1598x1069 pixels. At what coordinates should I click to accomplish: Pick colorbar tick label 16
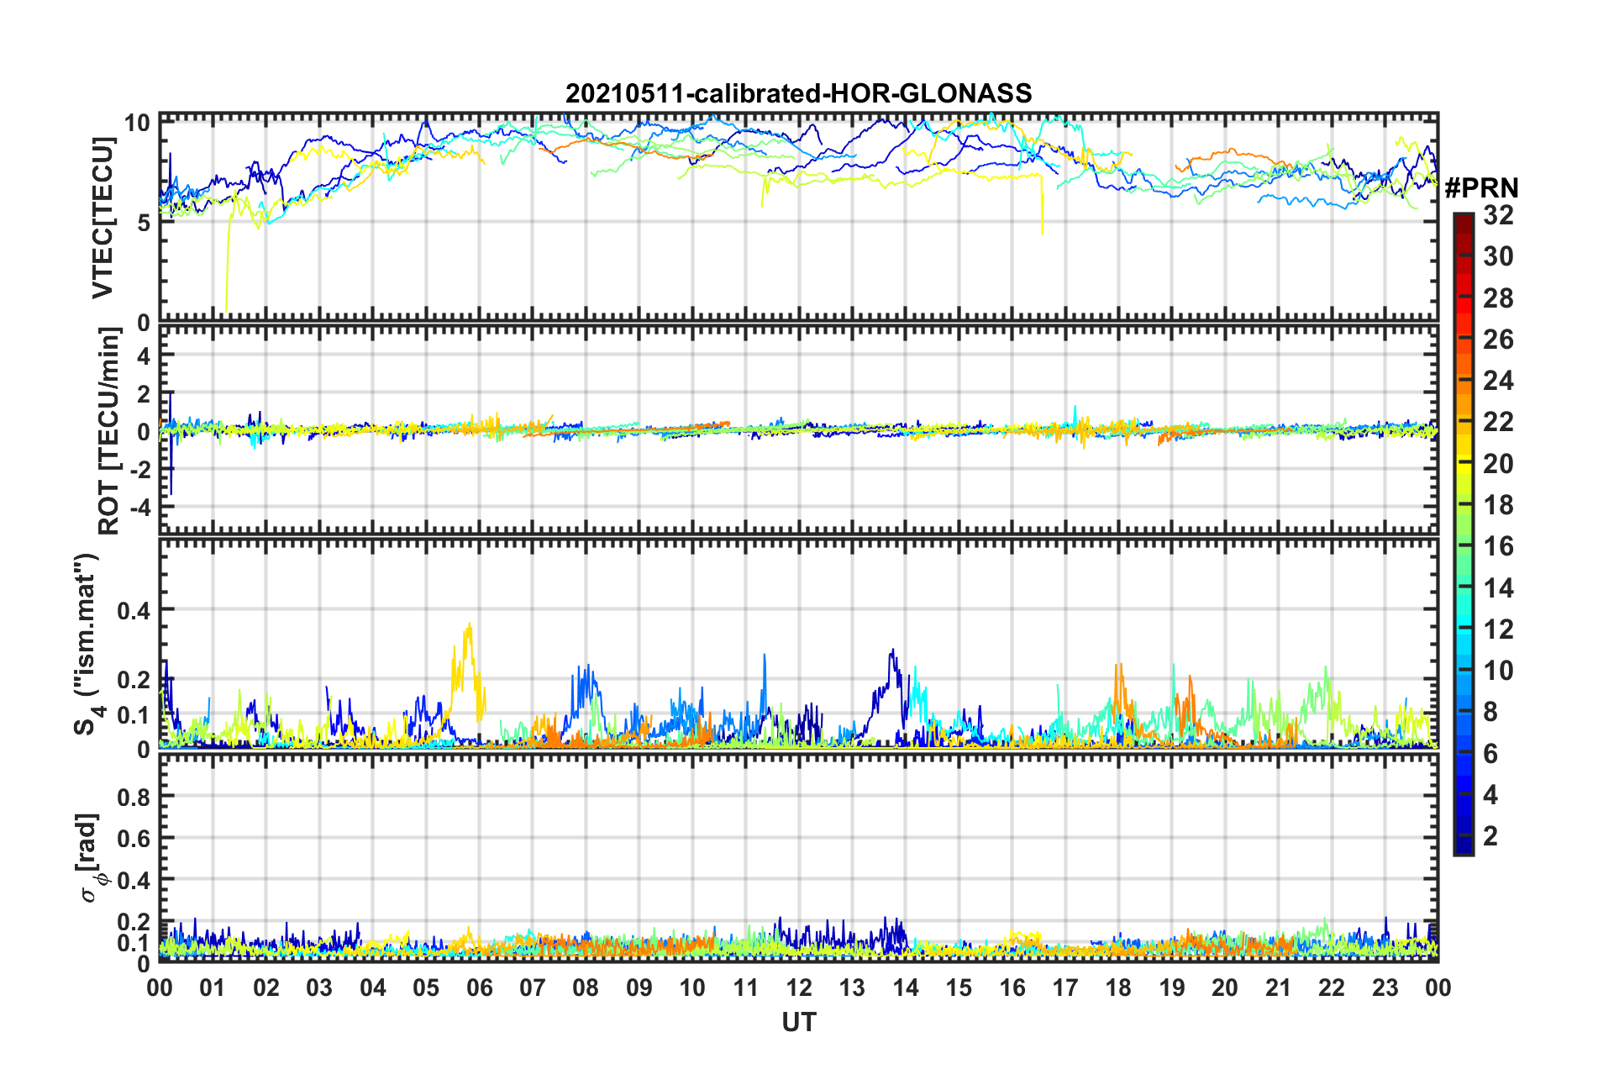(x=1498, y=546)
